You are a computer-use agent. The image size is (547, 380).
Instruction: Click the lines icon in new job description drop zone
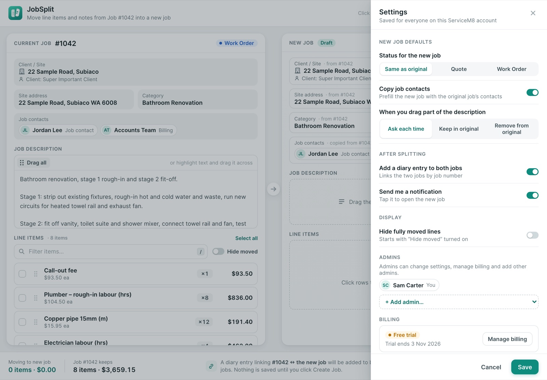[342, 202]
